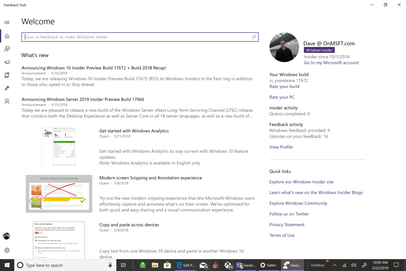
Task: Open network status tray icon
Action: pos(344,265)
